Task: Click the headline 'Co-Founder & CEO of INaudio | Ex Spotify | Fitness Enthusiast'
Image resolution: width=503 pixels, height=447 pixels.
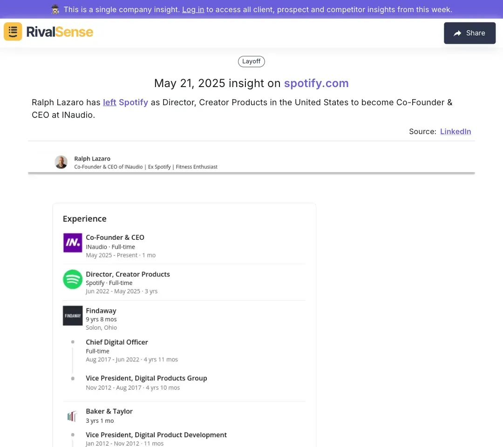Action: 146,167
